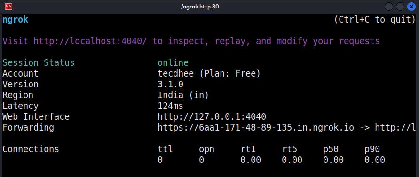Image resolution: width=419 pixels, height=177 pixels.
Task: Open the Web Interface URL http://127.0.0.1:4040
Action: point(212,116)
